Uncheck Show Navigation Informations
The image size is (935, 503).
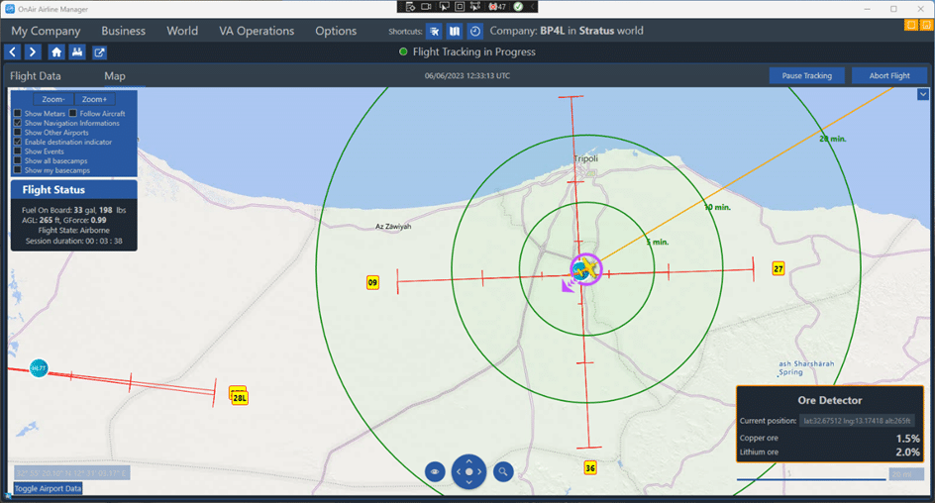tap(18, 123)
